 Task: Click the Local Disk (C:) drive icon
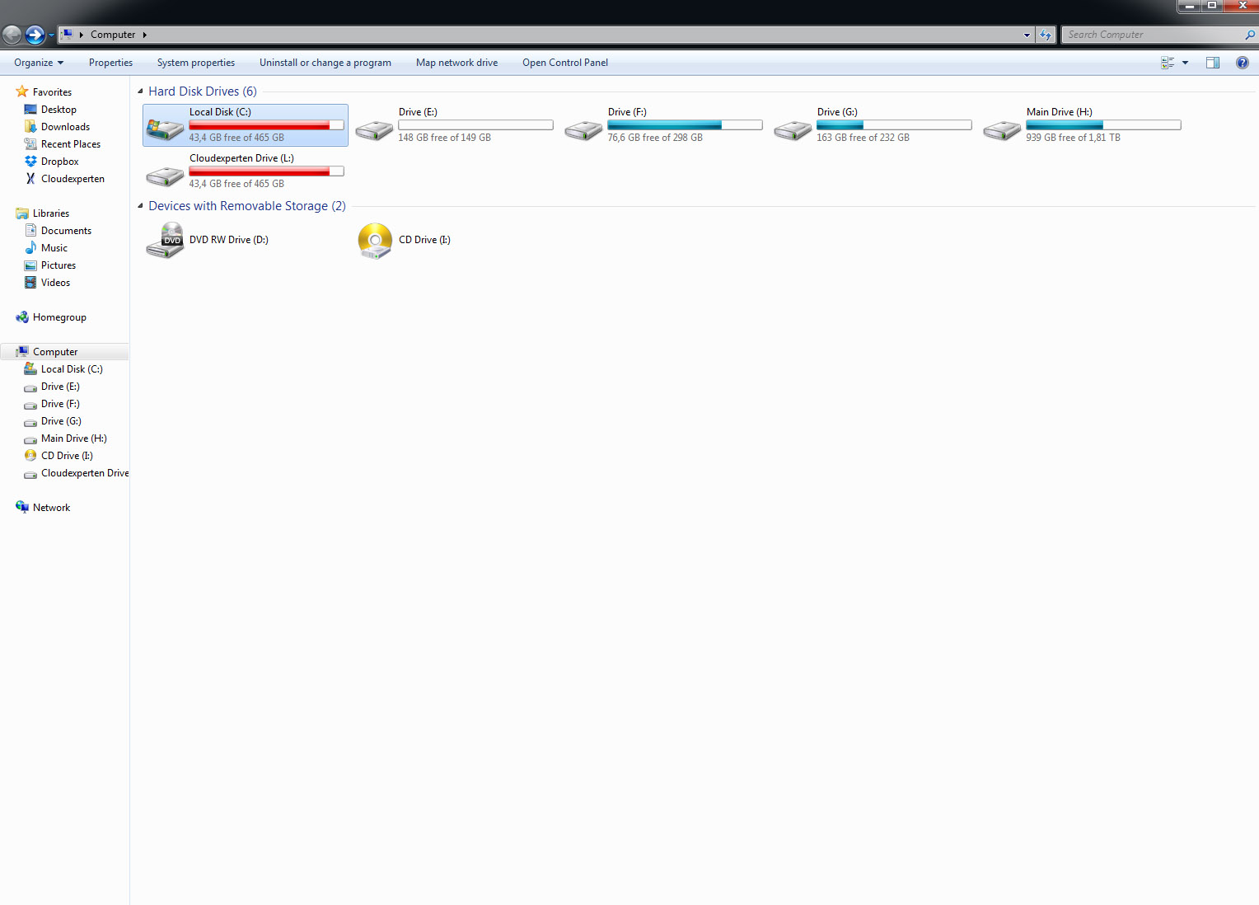(165, 128)
